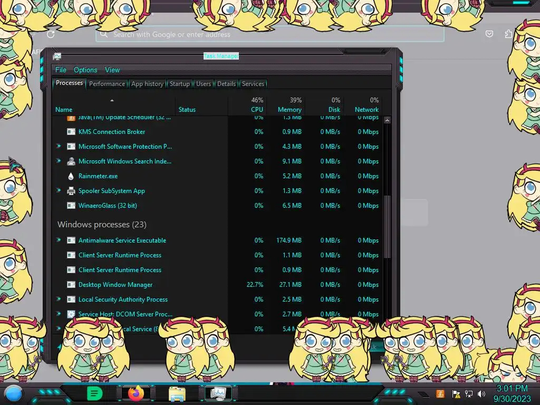
Task: Click the Desktop Window Manager icon
Action: (x=71, y=285)
